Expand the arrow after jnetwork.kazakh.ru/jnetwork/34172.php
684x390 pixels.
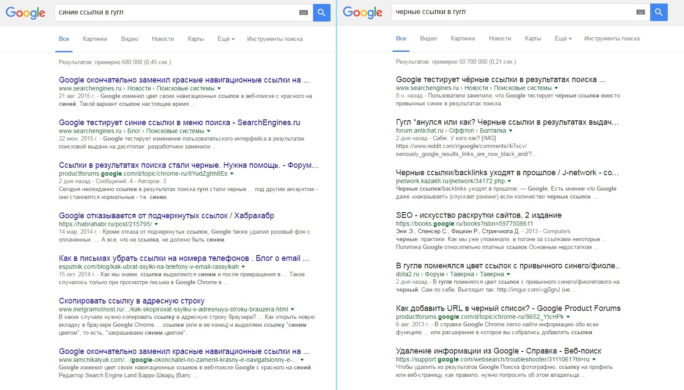pyautogui.click(x=509, y=181)
